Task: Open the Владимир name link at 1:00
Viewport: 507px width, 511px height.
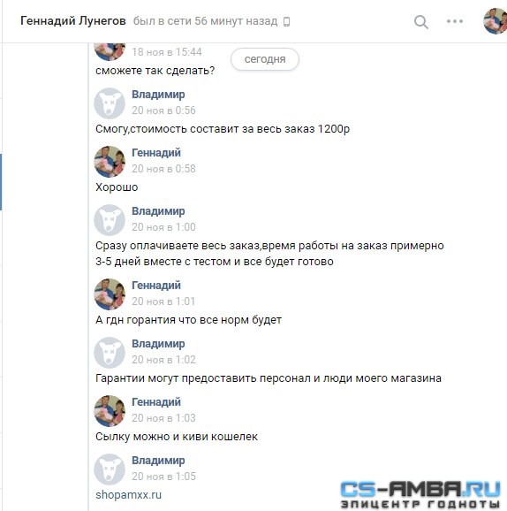Action: 158,210
